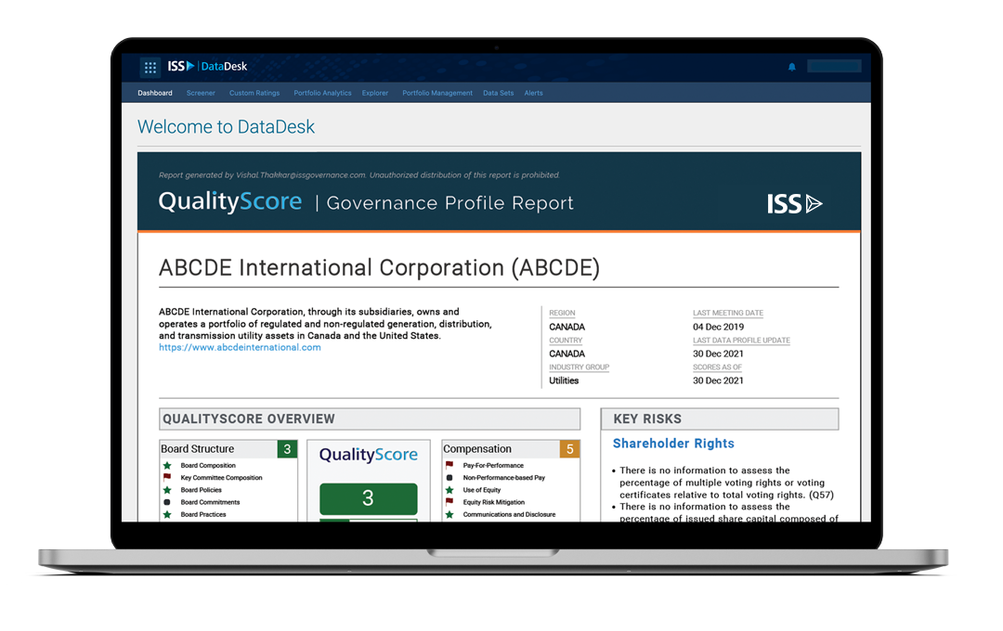Click the REGION label
This screenshot has height=631, width=1003.
(562, 314)
